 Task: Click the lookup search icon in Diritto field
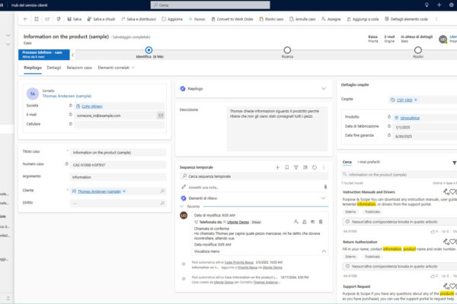click(162, 203)
